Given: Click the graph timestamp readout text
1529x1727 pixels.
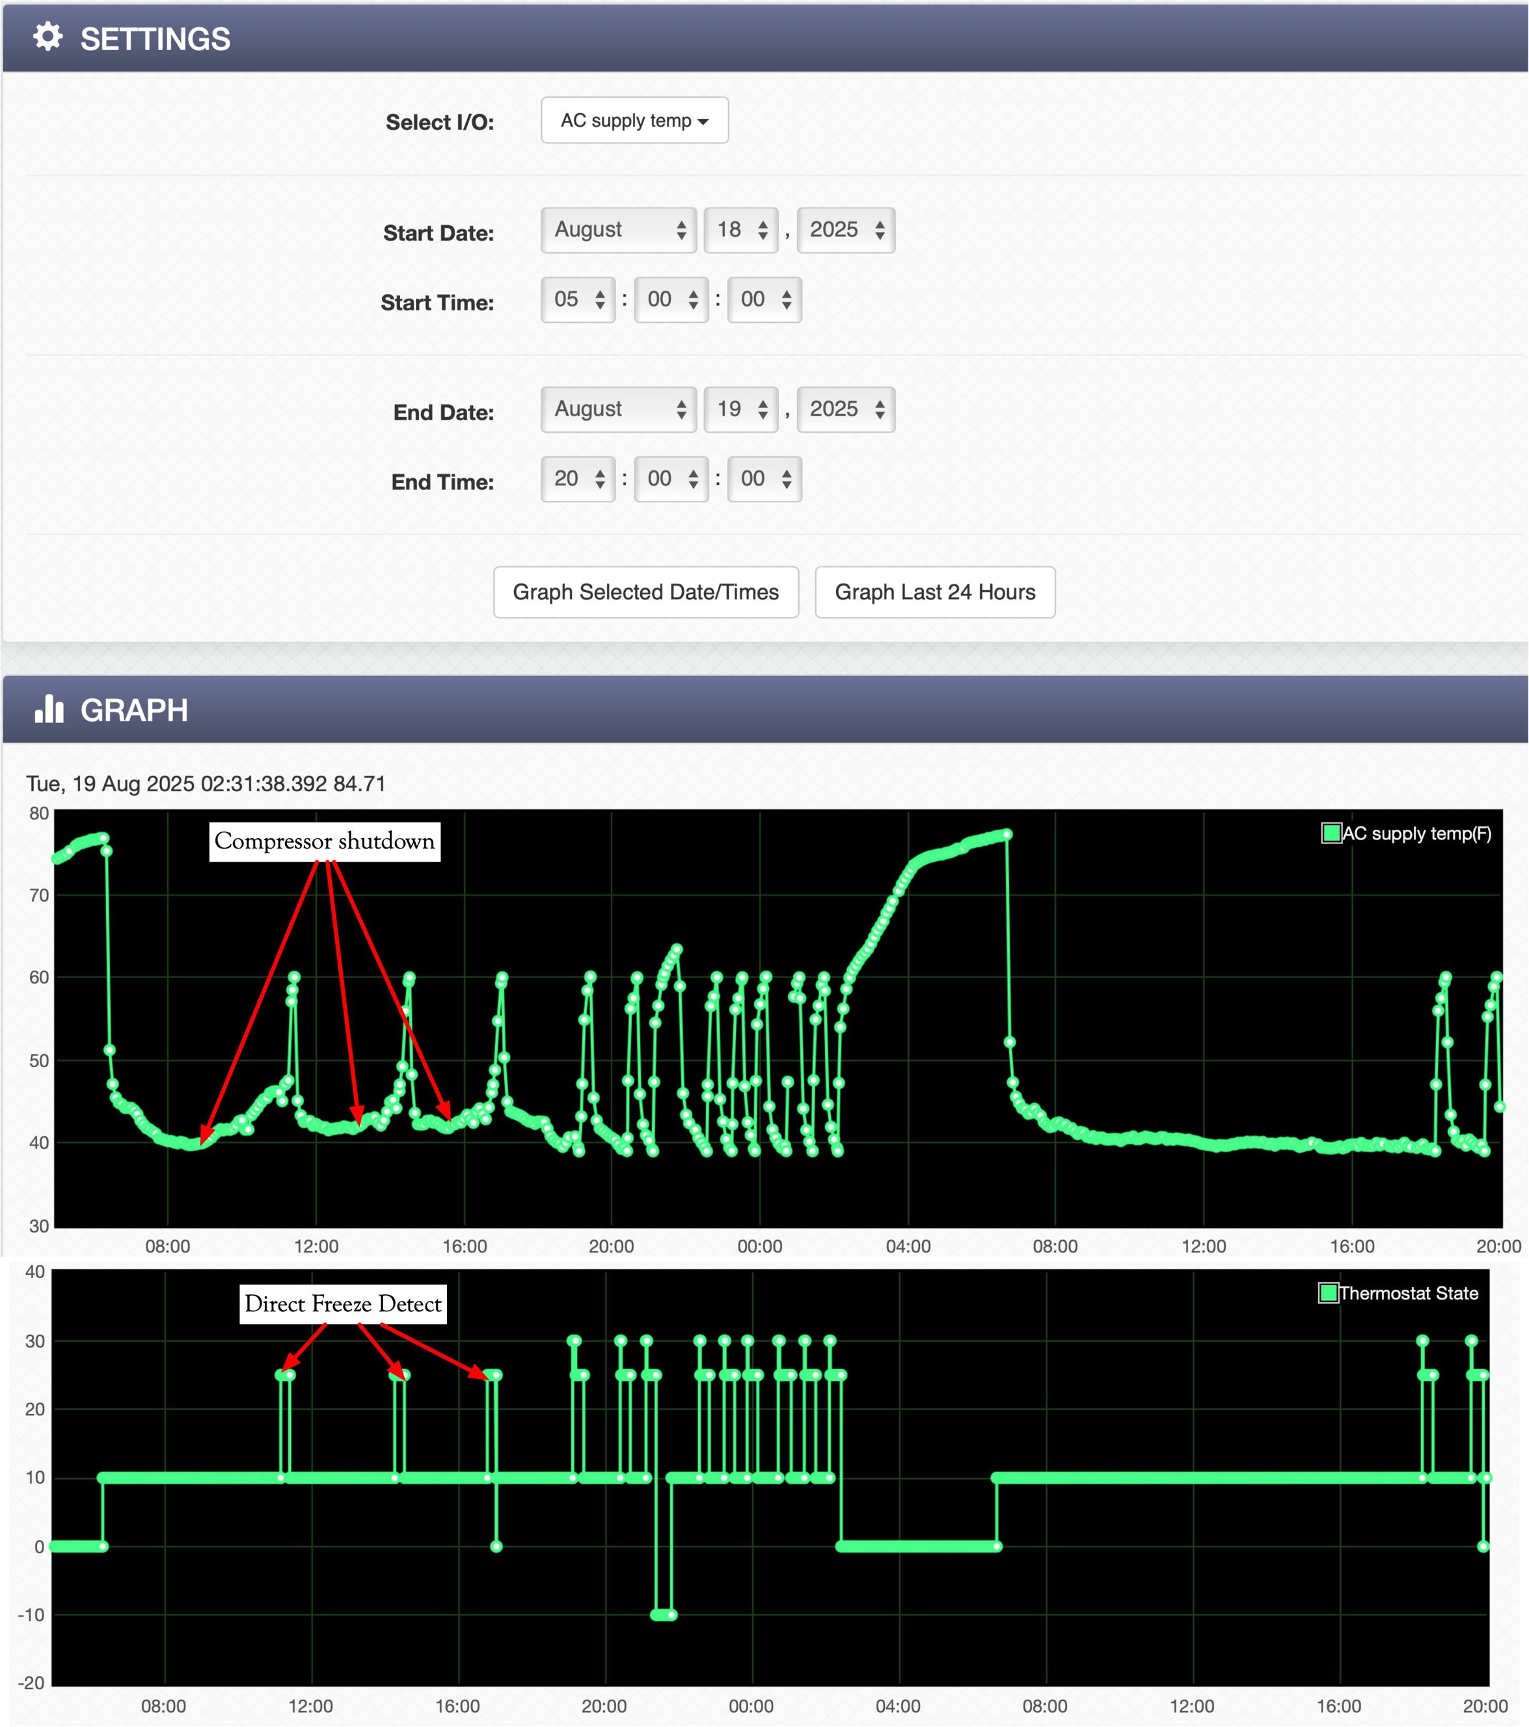Looking at the screenshot, I should [206, 784].
